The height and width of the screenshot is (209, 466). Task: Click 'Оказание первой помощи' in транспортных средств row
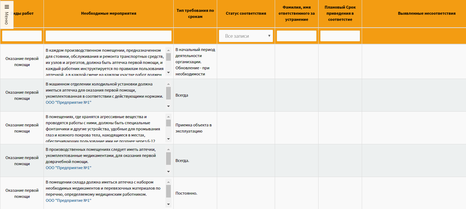point(22,62)
